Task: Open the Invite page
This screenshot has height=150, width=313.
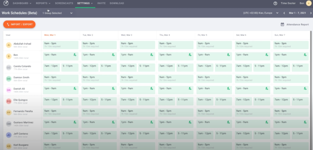Action: point(101,4)
